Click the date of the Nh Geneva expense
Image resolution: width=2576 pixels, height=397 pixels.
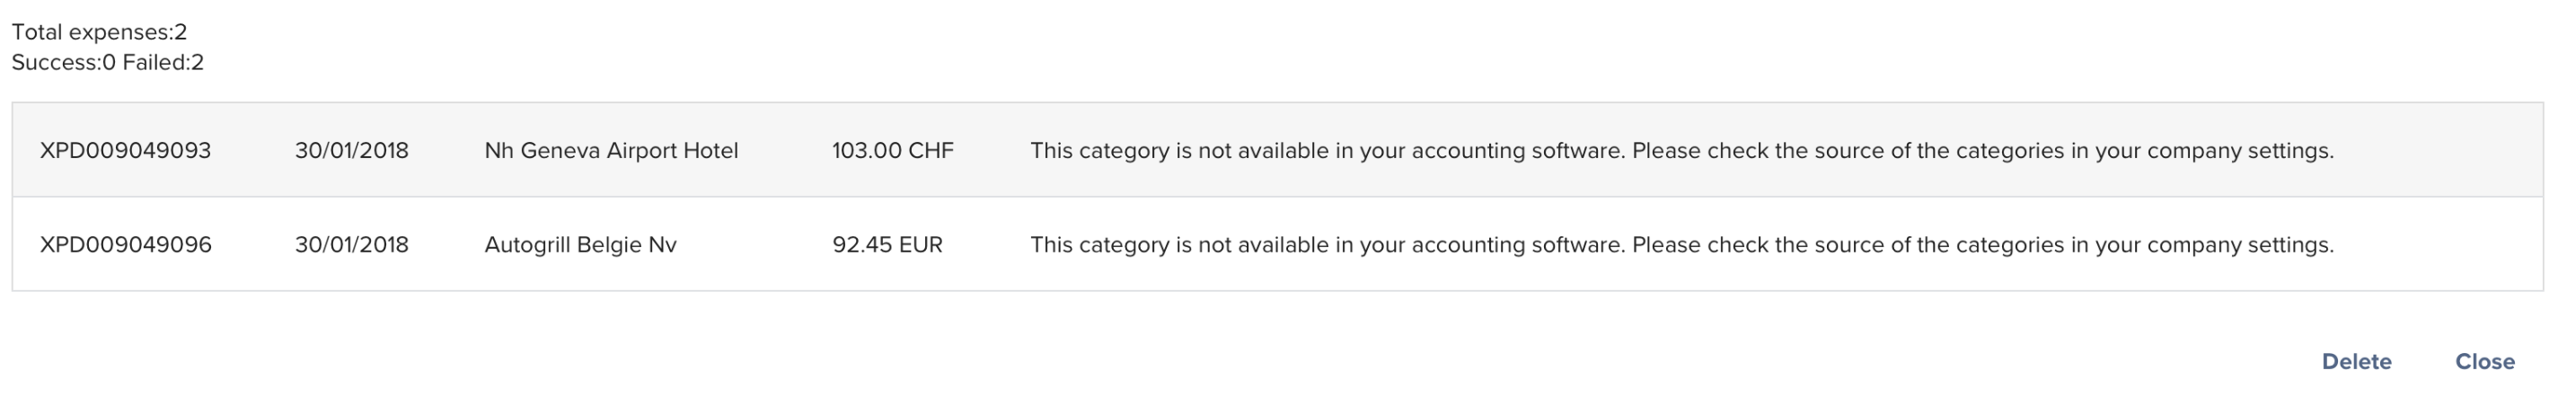click(351, 151)
